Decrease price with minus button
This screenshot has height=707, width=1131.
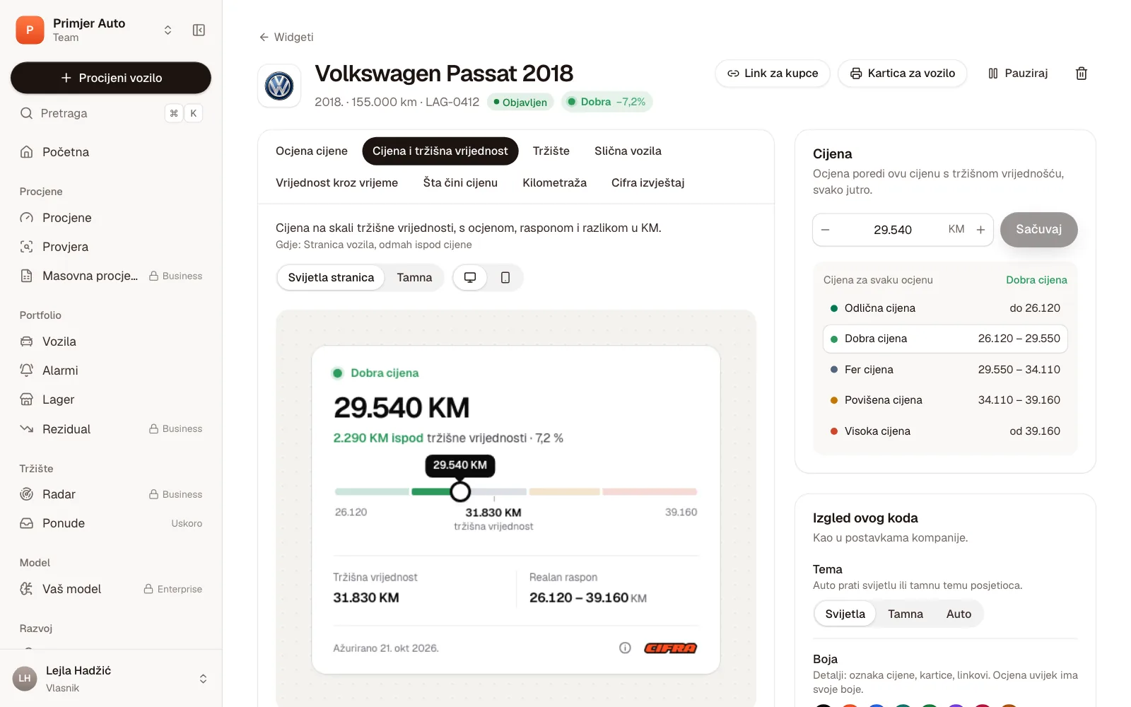[825, 230]
